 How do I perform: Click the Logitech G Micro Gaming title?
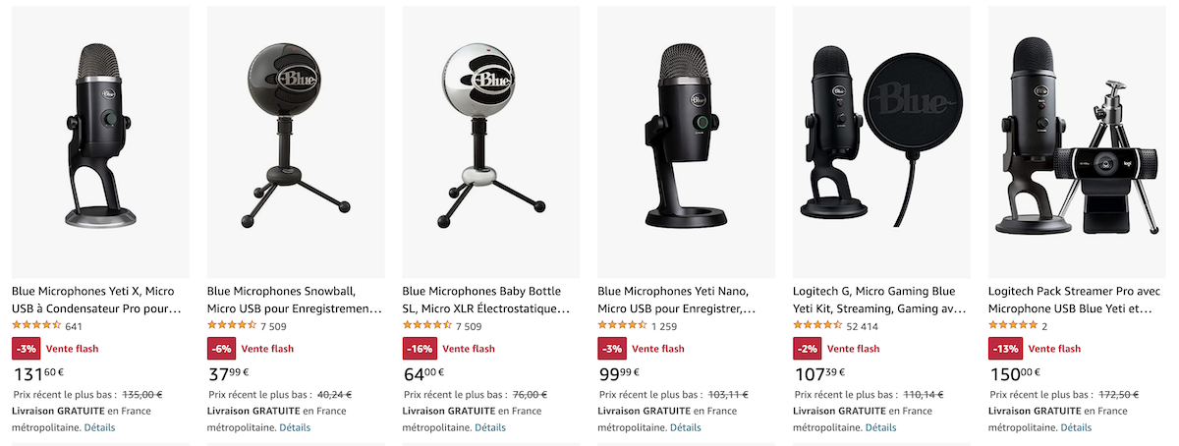879,300
